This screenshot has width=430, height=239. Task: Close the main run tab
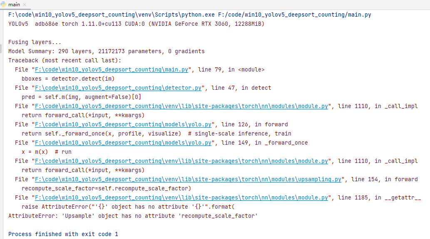coord(25,5)
